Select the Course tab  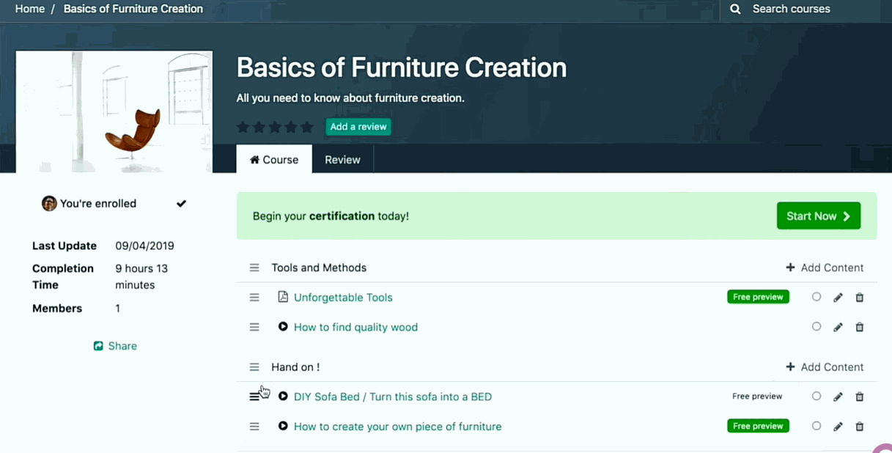tap(274, 160)
